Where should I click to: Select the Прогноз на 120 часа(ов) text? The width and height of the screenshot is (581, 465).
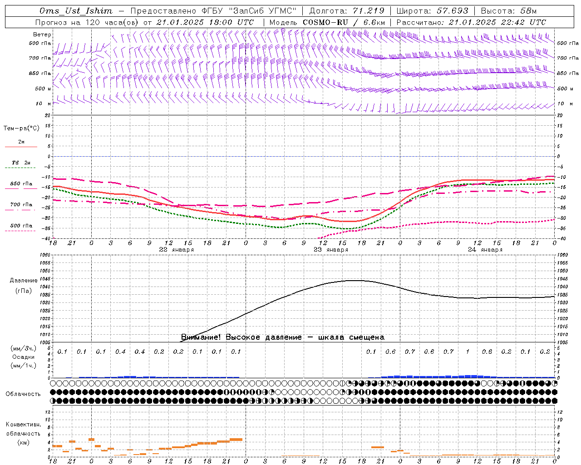coord(87,22)
